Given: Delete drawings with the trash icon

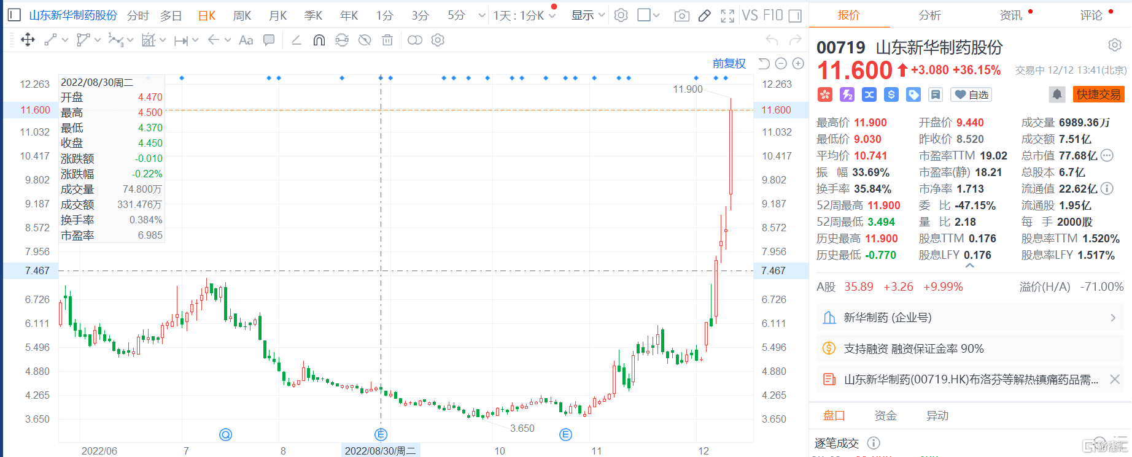Looking at the screenshot, I should (387, 40).
